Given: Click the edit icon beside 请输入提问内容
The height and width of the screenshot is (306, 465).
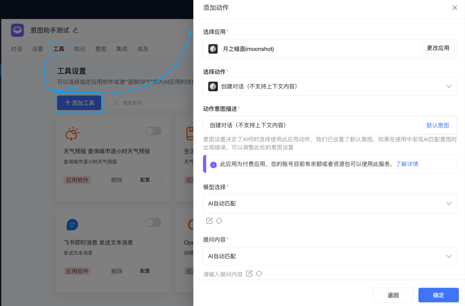Looking at the screenshot, I should [x=249, y=273].
